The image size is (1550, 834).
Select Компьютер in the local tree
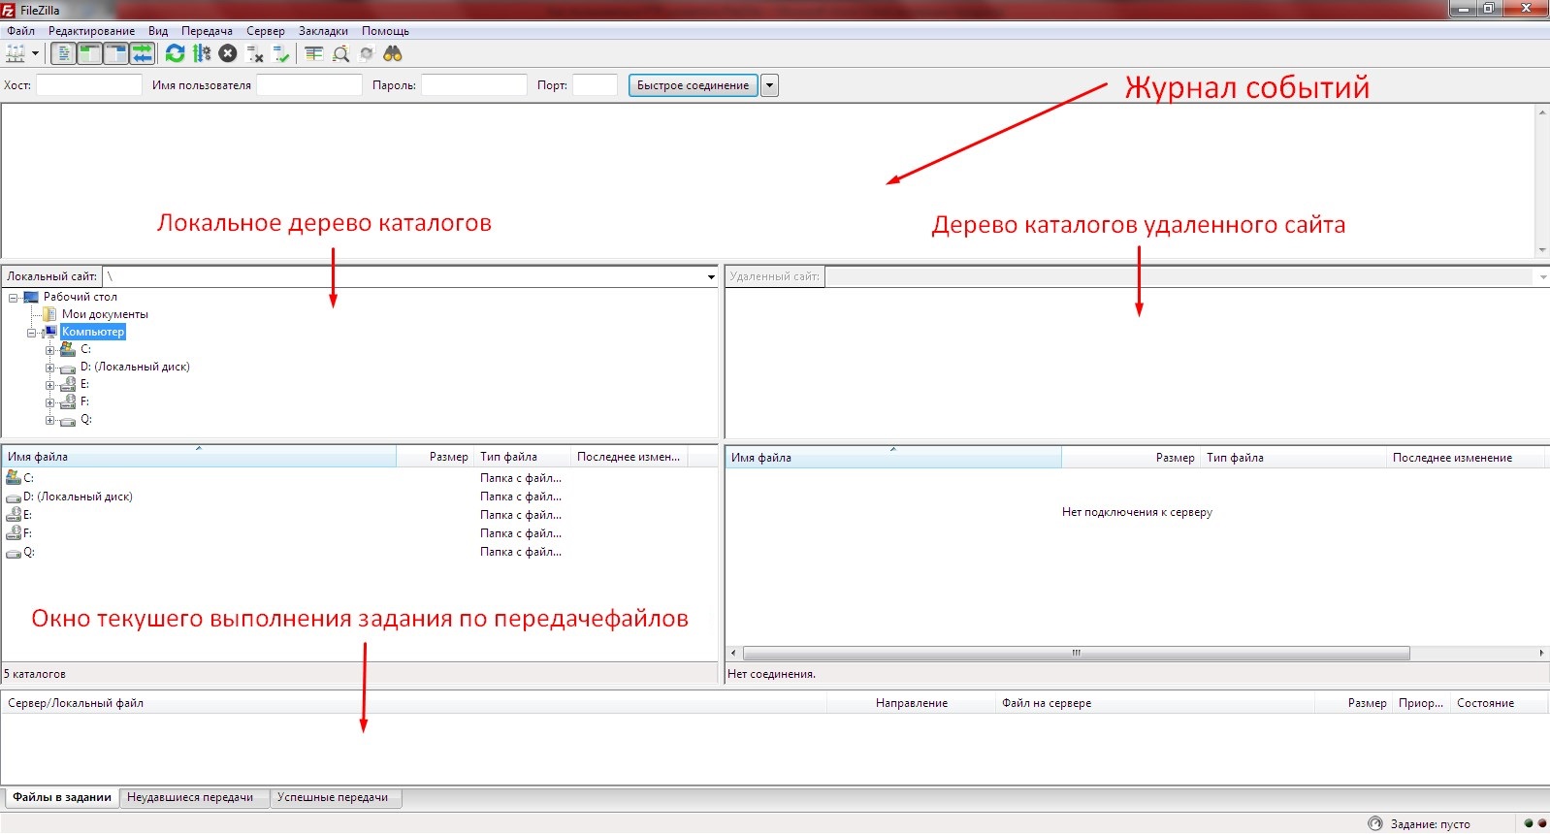coord(93,332)
